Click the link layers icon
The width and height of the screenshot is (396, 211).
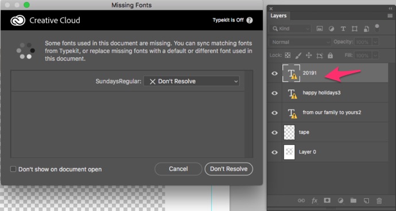[x=301, y=201]
